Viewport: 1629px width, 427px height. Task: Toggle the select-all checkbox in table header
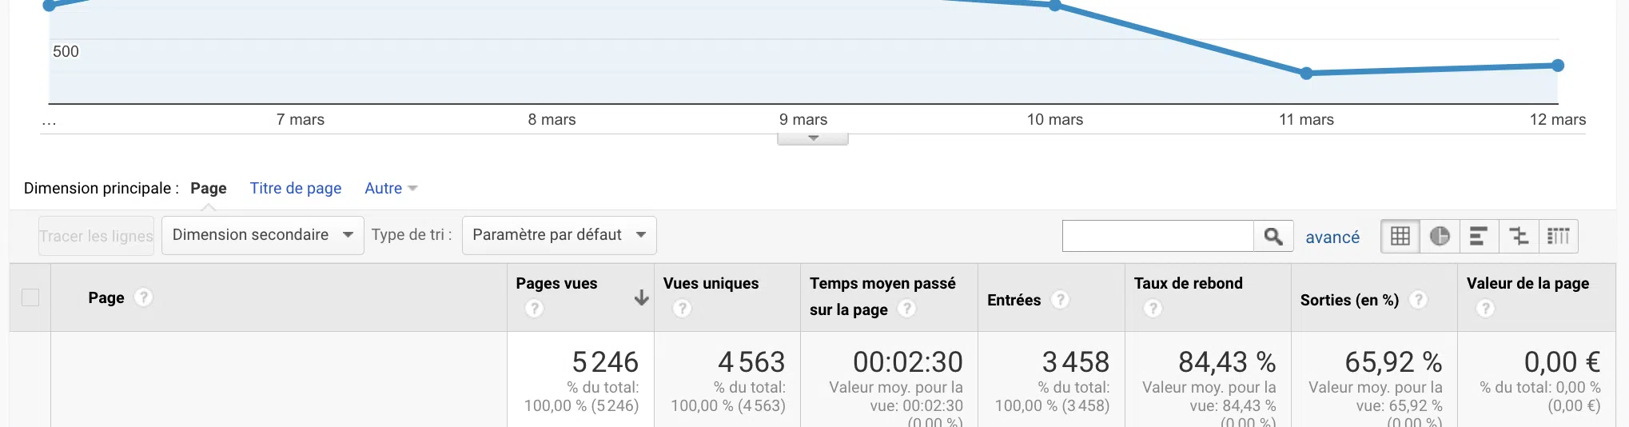30,297
